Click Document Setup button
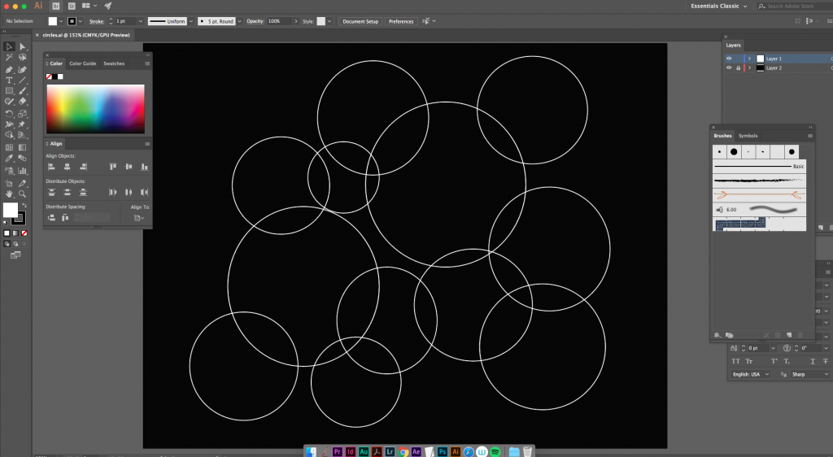This screenshot has height=457, width=833. click(360, 21)
